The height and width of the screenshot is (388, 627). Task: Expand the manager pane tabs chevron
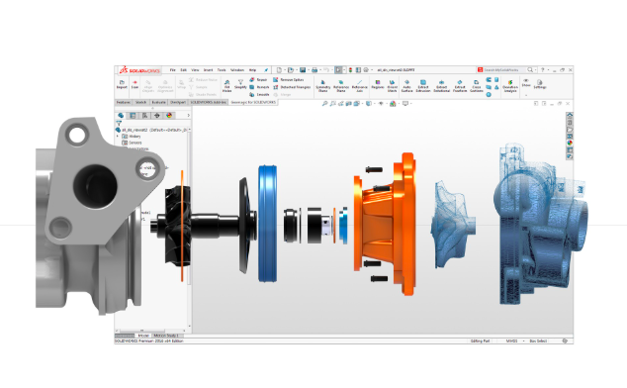(x=188, y=116)
